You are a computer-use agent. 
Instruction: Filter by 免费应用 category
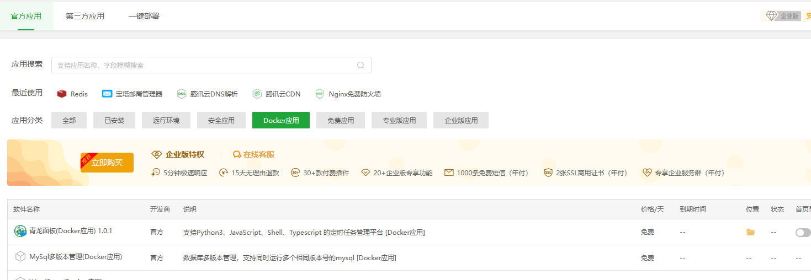[x=341, y=120]
